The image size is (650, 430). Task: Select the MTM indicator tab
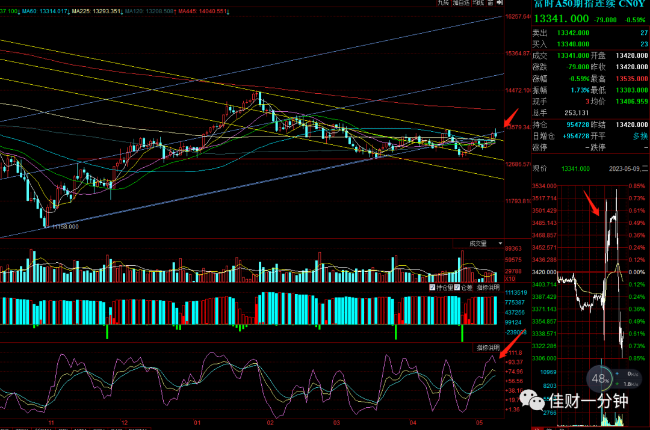tap(80, 429)
